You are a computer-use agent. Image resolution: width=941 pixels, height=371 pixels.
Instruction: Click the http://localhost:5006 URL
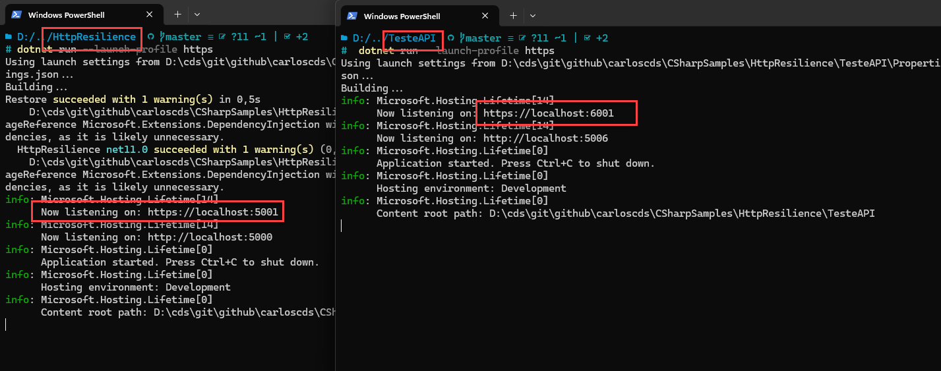click(x=545, y=138)
